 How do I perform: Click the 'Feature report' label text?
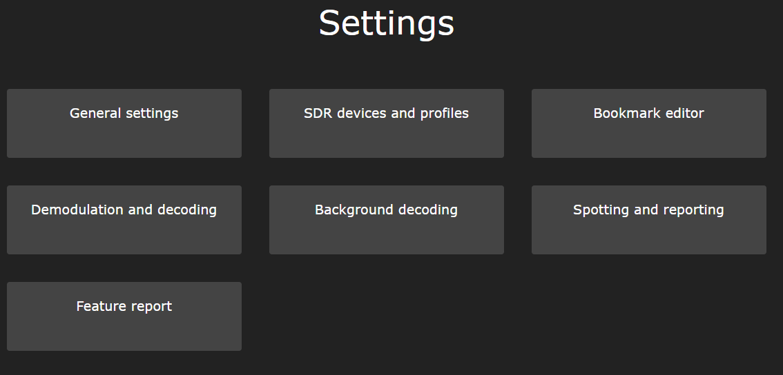point(124,306)
